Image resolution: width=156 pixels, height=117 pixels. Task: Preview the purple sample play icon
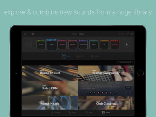111,93
